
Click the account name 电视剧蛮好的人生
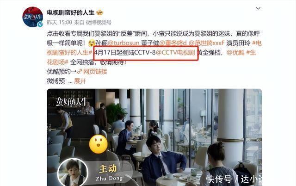tap(71, 12)
